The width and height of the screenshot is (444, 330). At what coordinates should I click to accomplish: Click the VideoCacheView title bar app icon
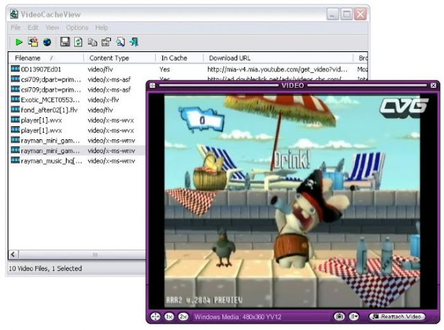(14, 14)
